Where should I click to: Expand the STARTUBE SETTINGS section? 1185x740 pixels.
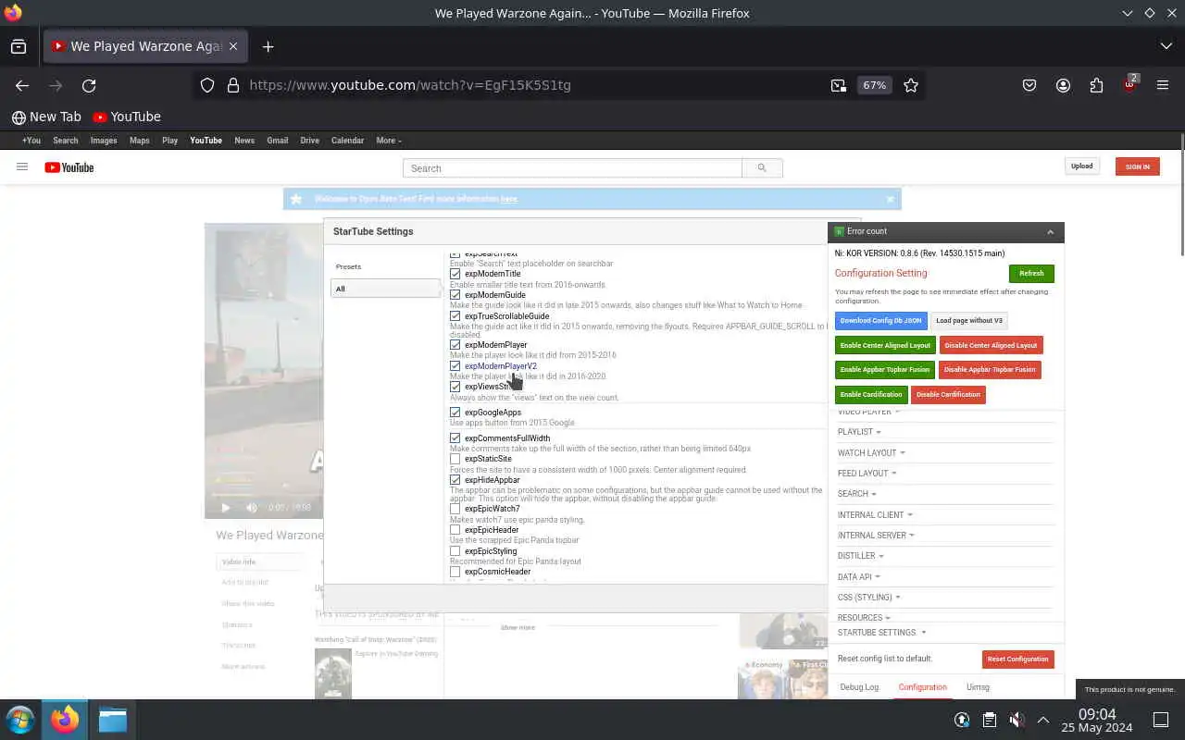[x=881, y=633]
